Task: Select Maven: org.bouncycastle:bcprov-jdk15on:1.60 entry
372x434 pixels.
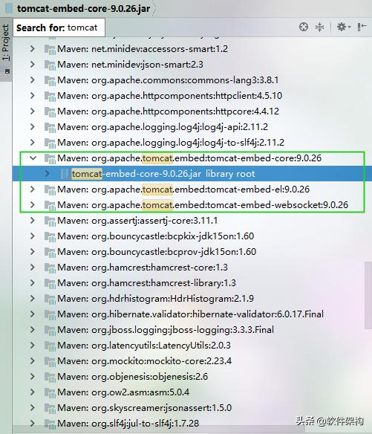Action: click(x=157, y=252)
